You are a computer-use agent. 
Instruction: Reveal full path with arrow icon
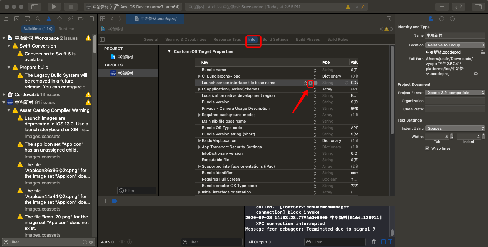[476, 74]
